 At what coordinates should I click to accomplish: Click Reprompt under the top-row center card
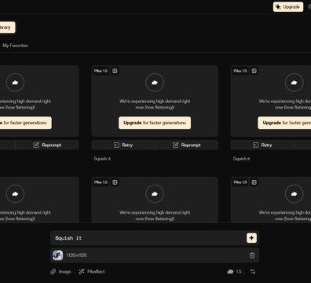187,145
